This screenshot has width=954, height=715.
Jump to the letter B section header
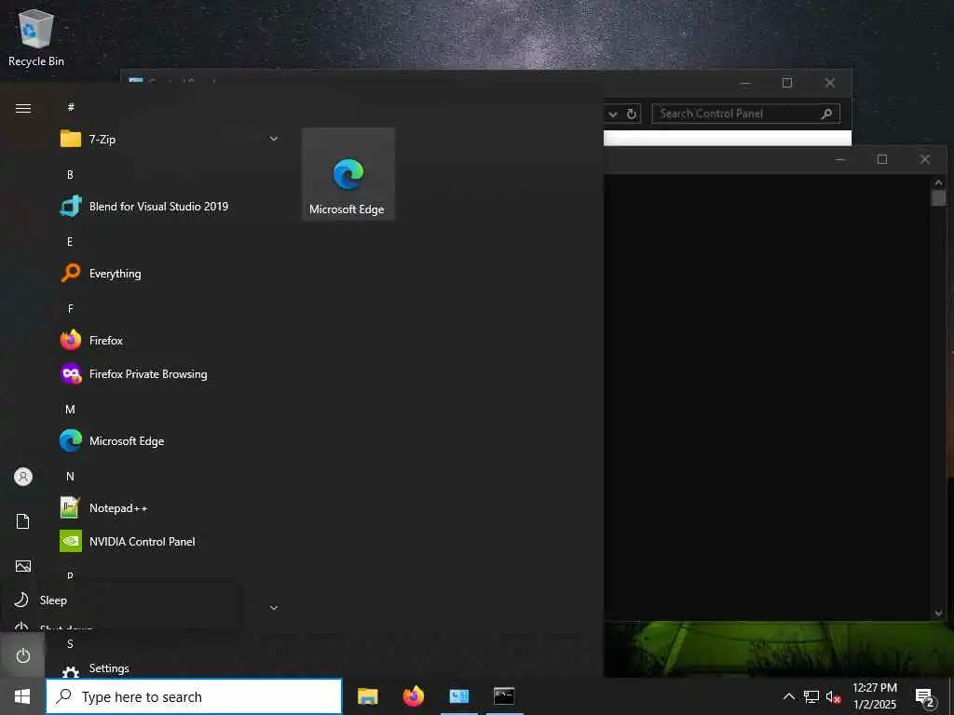pyautogui.click(x=70, y=174)
